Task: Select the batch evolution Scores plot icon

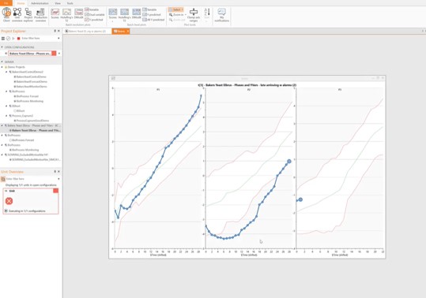Action: coord(55,13)
